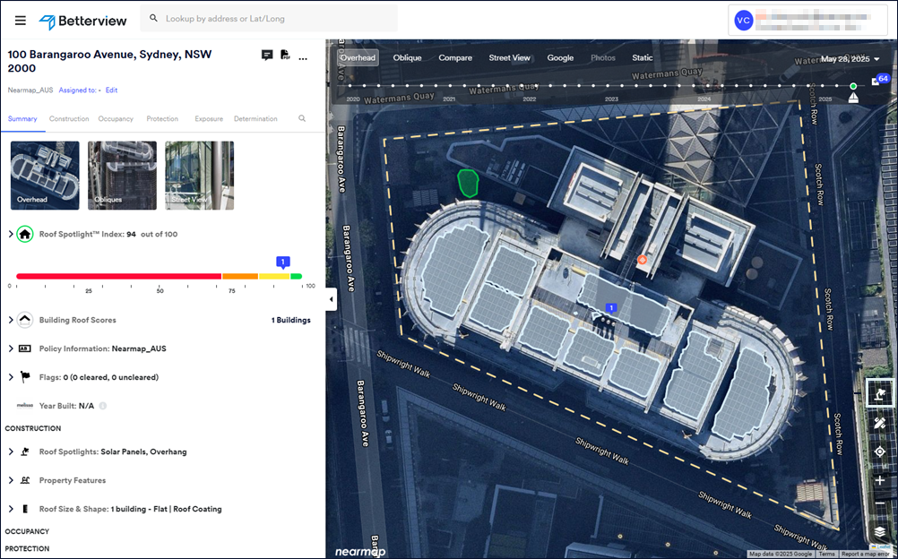This screenshot has height=559, width=898.
Task: Zoom in on the map
Action: pos(880,480)
